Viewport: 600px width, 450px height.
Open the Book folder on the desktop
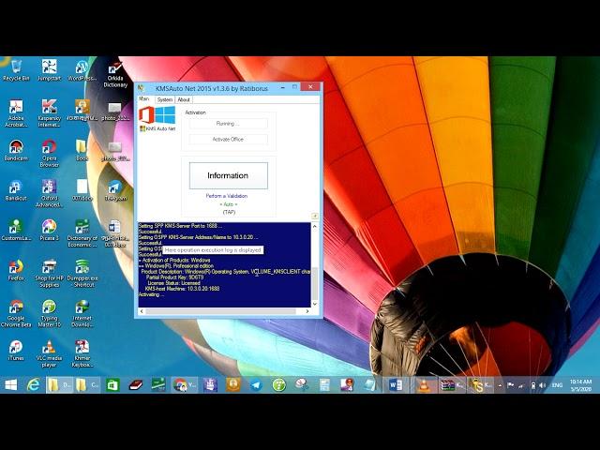pyautogui.click(x=82, y=150)
